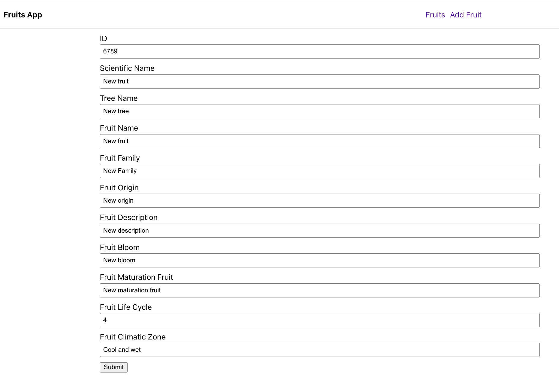This screenshot has width=559, height=383.
Task: Click the Scientific Name label
Action: tap(127, 68)
